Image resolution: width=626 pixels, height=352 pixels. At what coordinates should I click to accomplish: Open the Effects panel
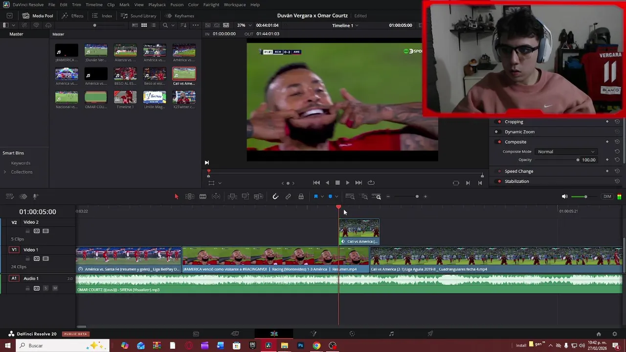(x=73, y=16)
